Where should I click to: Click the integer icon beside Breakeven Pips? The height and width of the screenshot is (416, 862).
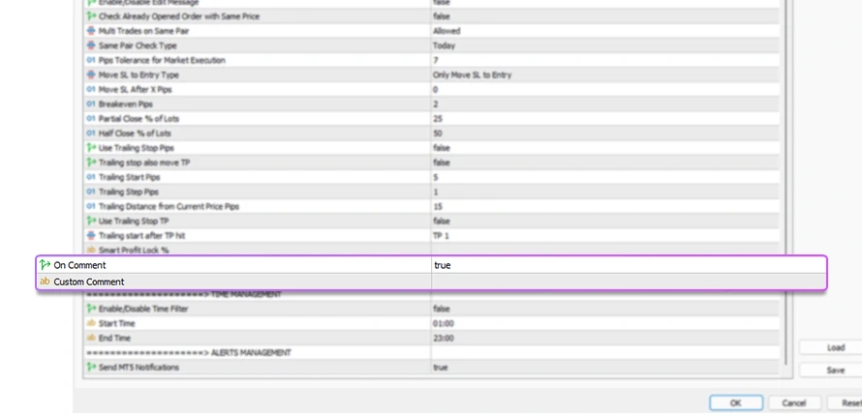(91, 104)
